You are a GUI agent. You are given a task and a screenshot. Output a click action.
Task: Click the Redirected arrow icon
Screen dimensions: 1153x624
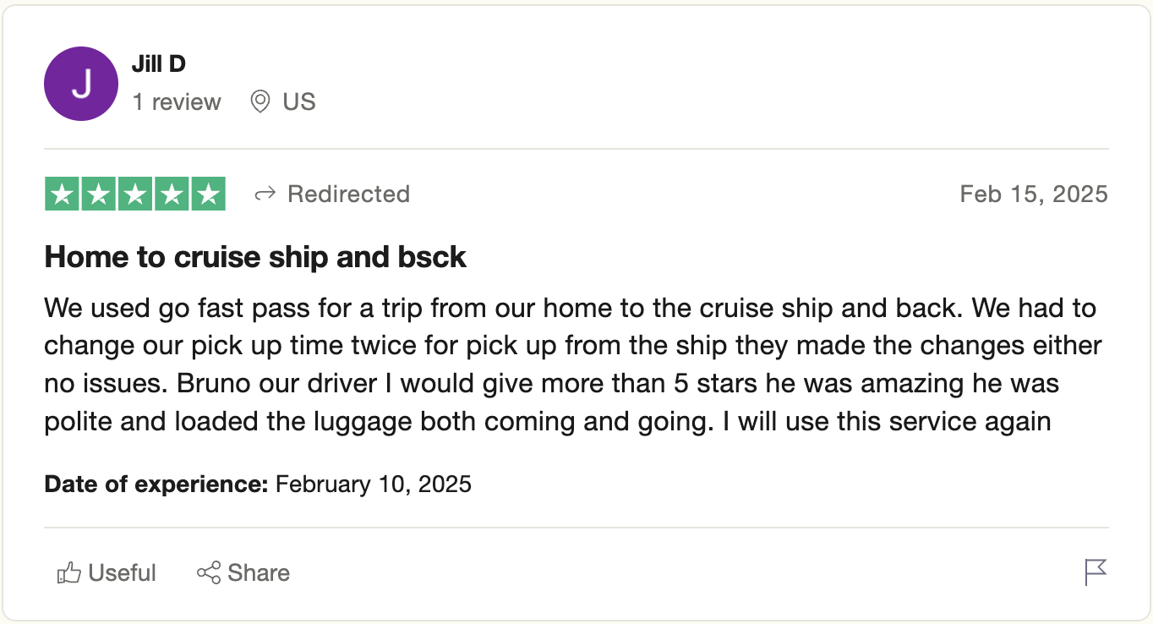265,194
